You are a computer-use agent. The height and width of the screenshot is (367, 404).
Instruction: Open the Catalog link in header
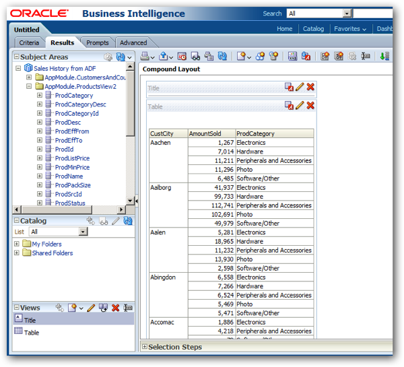coord(313,28)
